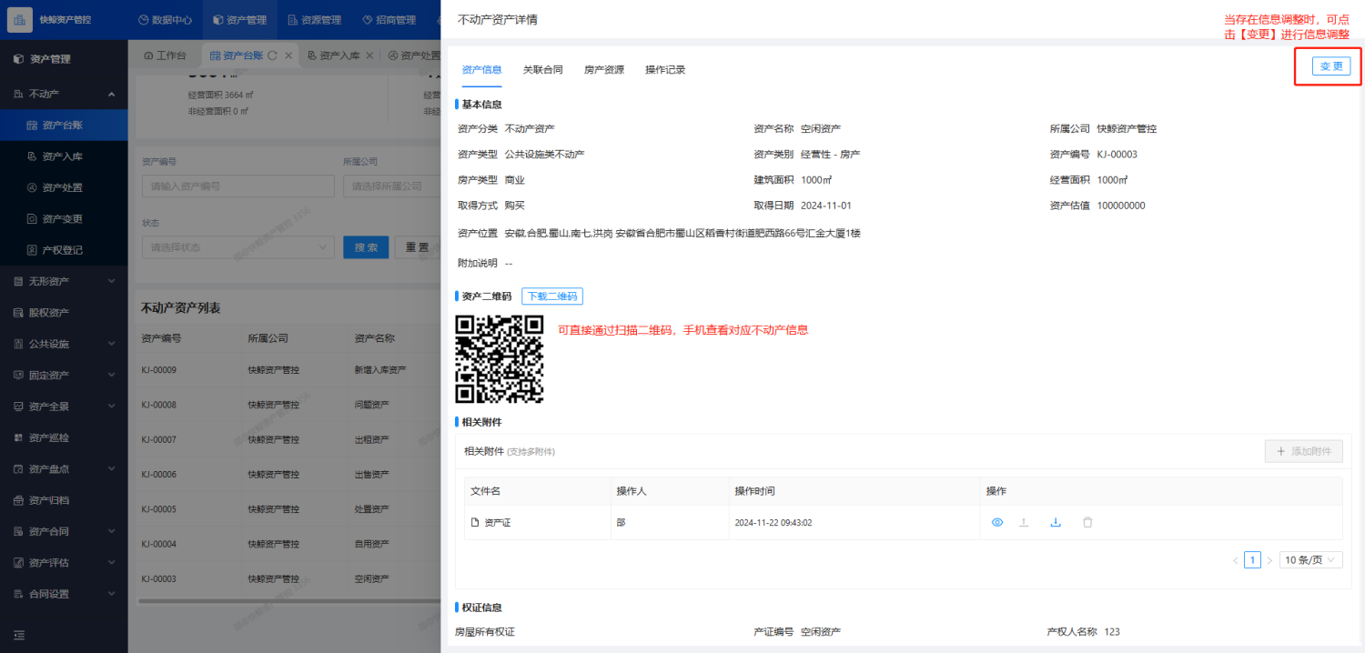Go to next attachments page arrow
Viewport: 1365px width, 653px height.
(x=1269, y=560)
